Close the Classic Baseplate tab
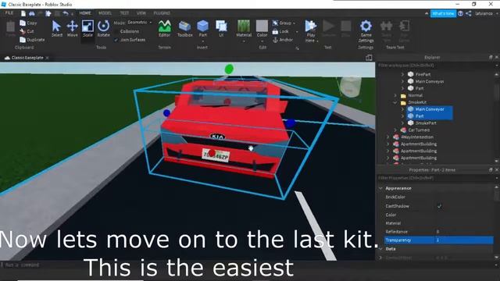 click(47, 58)
